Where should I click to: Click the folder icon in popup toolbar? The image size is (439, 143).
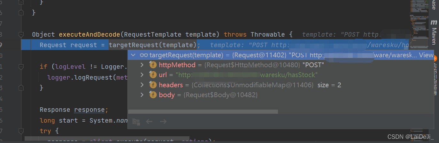[x=136, y=121]
